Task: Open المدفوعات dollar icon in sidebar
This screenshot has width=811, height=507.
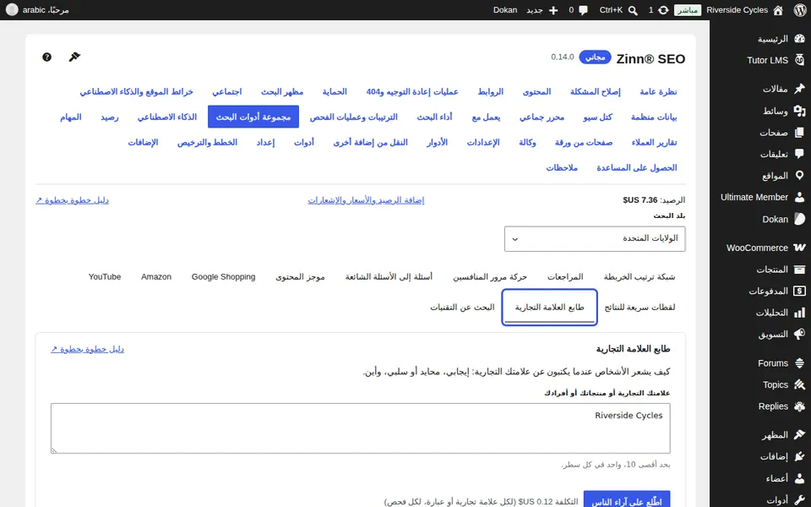Action: click(800, 291)
